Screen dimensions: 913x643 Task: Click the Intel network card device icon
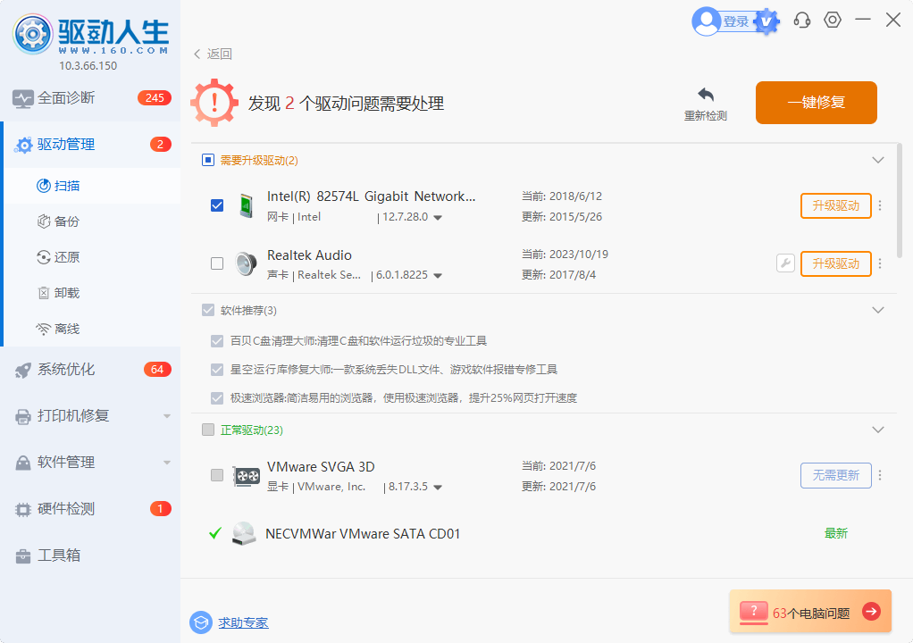point(247,206)
